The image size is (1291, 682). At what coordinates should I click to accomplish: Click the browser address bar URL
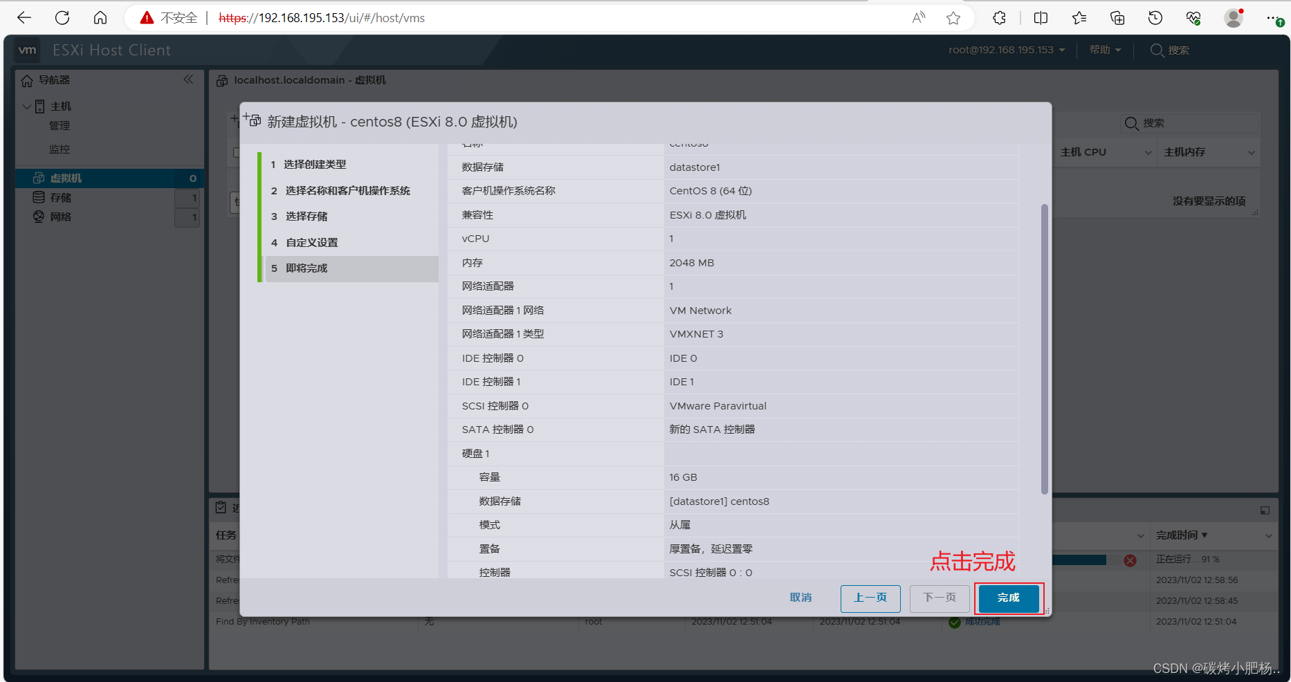322,18
